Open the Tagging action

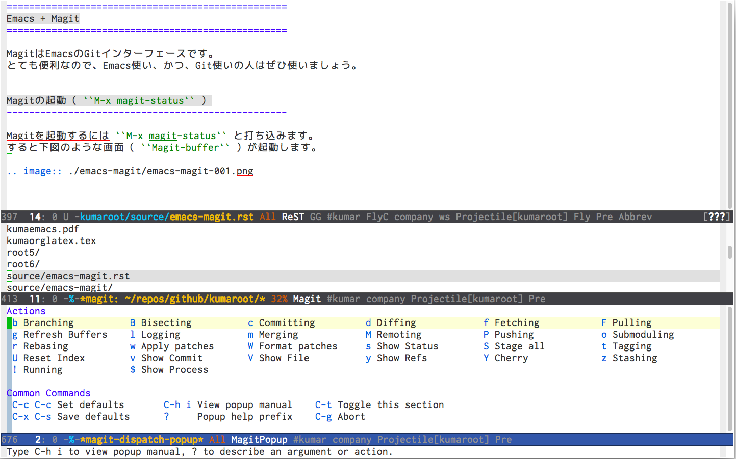pos(626,346)
